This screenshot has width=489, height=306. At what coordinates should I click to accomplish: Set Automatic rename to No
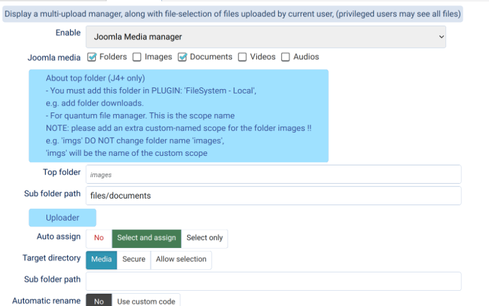tap(98, 301)
